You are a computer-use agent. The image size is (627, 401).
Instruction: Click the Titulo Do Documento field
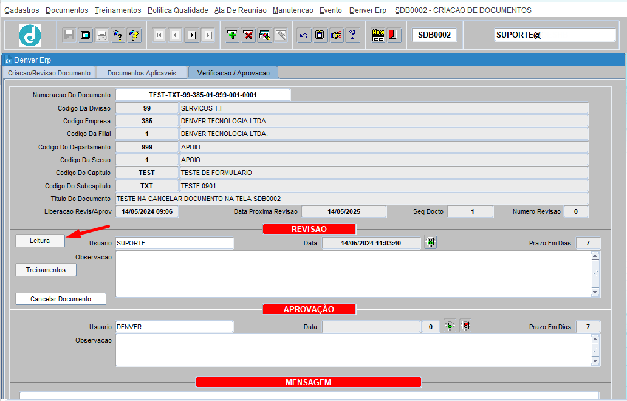tap(352, 199)
